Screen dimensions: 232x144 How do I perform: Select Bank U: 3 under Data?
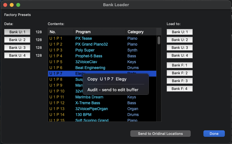point(17,48)
